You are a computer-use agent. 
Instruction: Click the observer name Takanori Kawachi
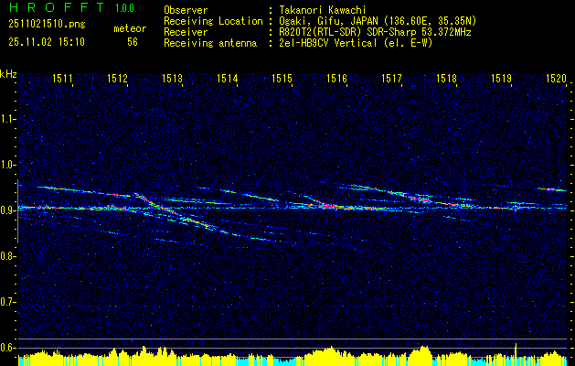[321, 10]
